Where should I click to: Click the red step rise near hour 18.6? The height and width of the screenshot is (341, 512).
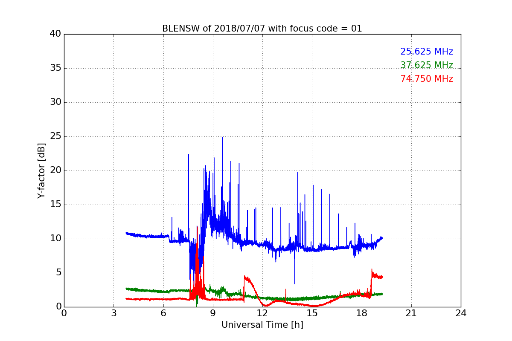click(x=372, y=273)
